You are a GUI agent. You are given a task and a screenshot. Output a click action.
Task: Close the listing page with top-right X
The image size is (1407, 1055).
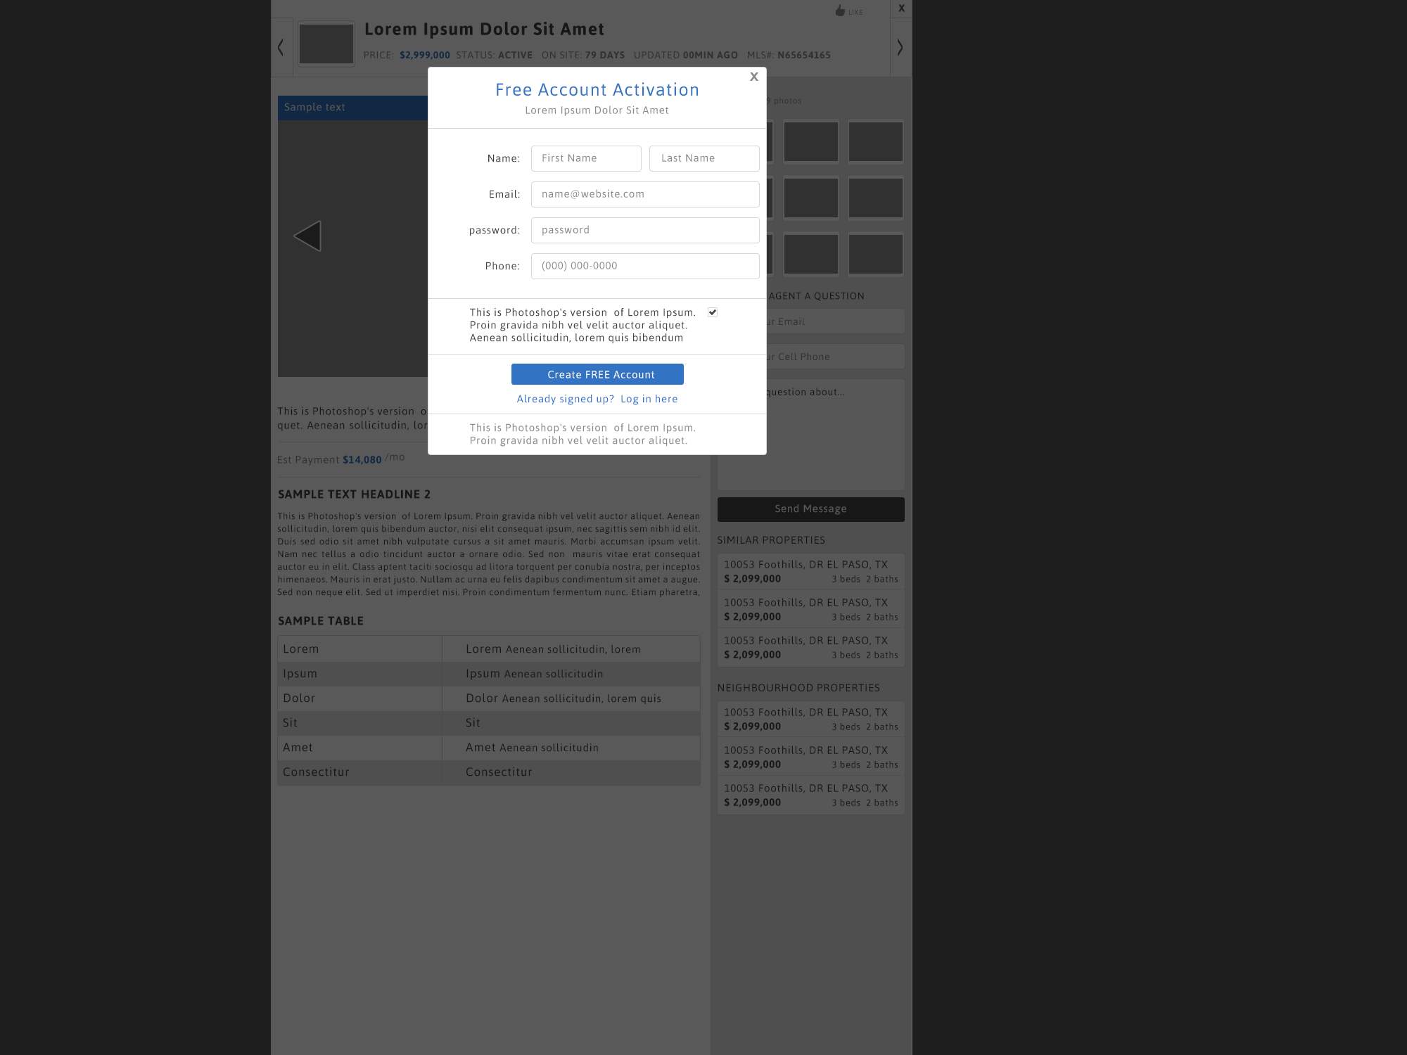tap(901, 8)
